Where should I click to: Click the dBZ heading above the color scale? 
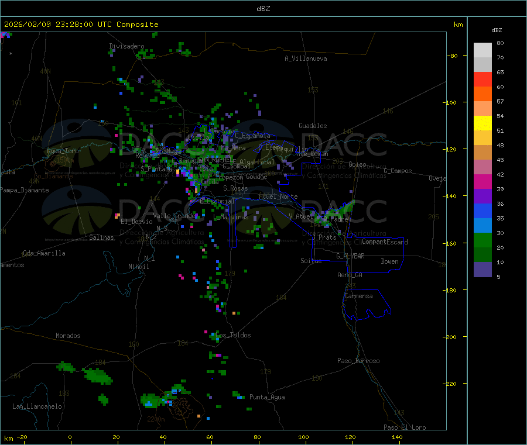(x=497, y=30)
